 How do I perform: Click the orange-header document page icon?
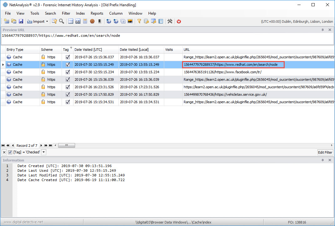click(x=85, y=21)
